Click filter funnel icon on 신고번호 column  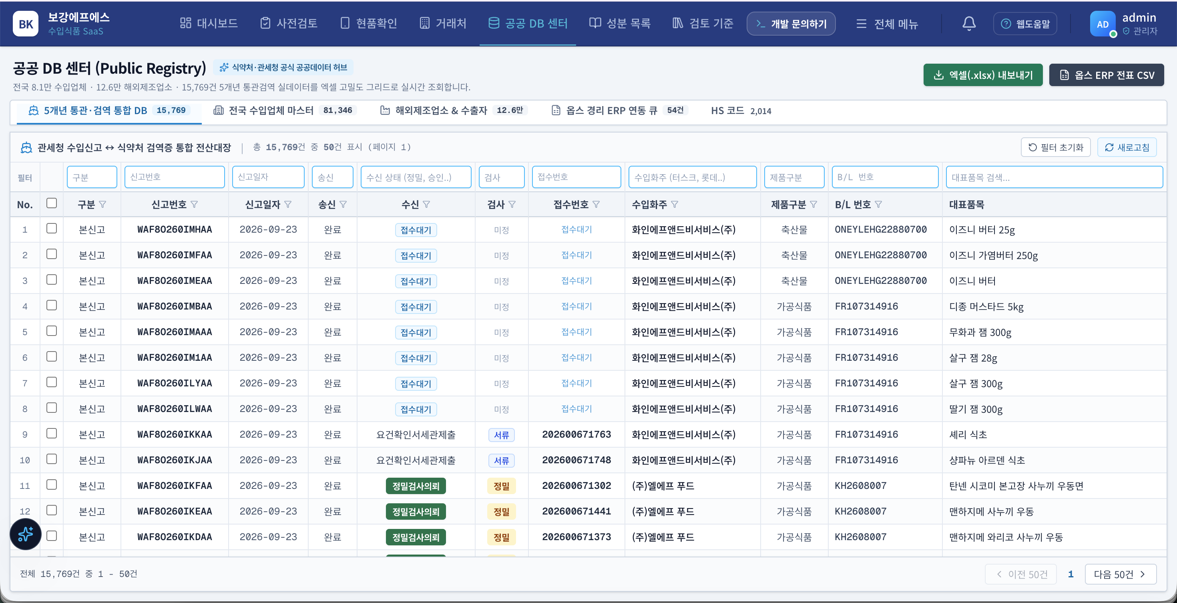pyautogui.click(x=194, y=204)
